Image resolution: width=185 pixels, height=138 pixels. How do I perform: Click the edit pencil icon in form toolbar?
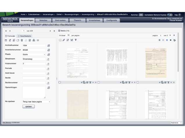(x=10, y=40)
